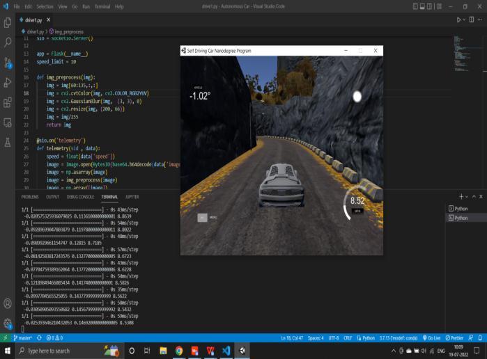This screenshot has height=359, width=487.
Task: Select the Python interpreter 3.7.13 conda
Action: [x=399, y=338]
